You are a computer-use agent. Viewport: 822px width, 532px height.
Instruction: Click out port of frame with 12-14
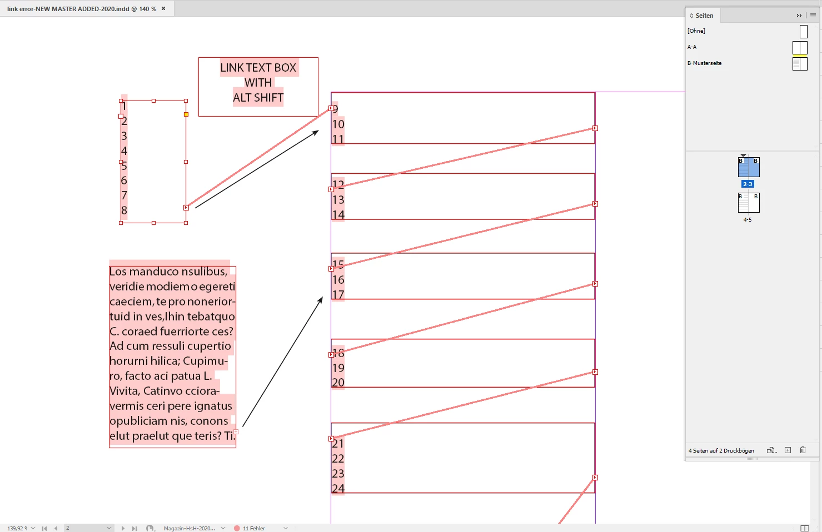tap(595, 204)
